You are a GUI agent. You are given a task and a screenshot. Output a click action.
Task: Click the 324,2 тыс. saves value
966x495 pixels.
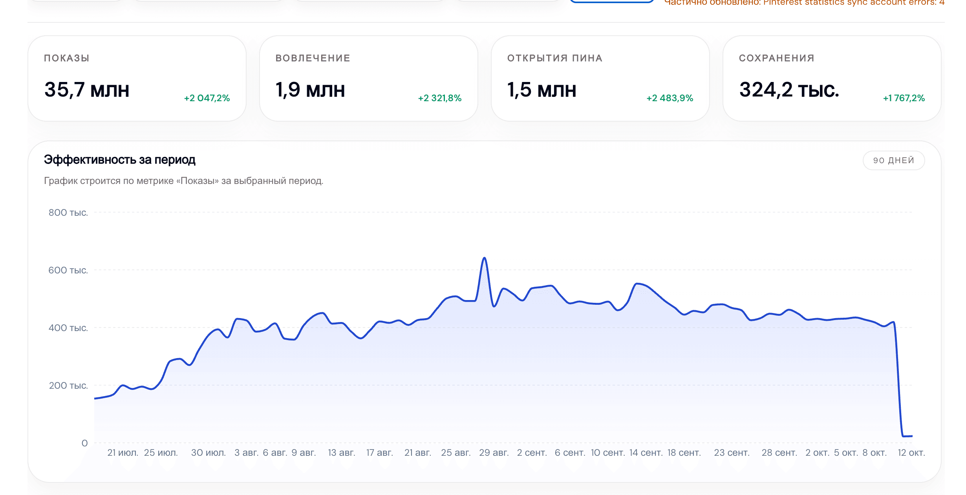[789, 90]
